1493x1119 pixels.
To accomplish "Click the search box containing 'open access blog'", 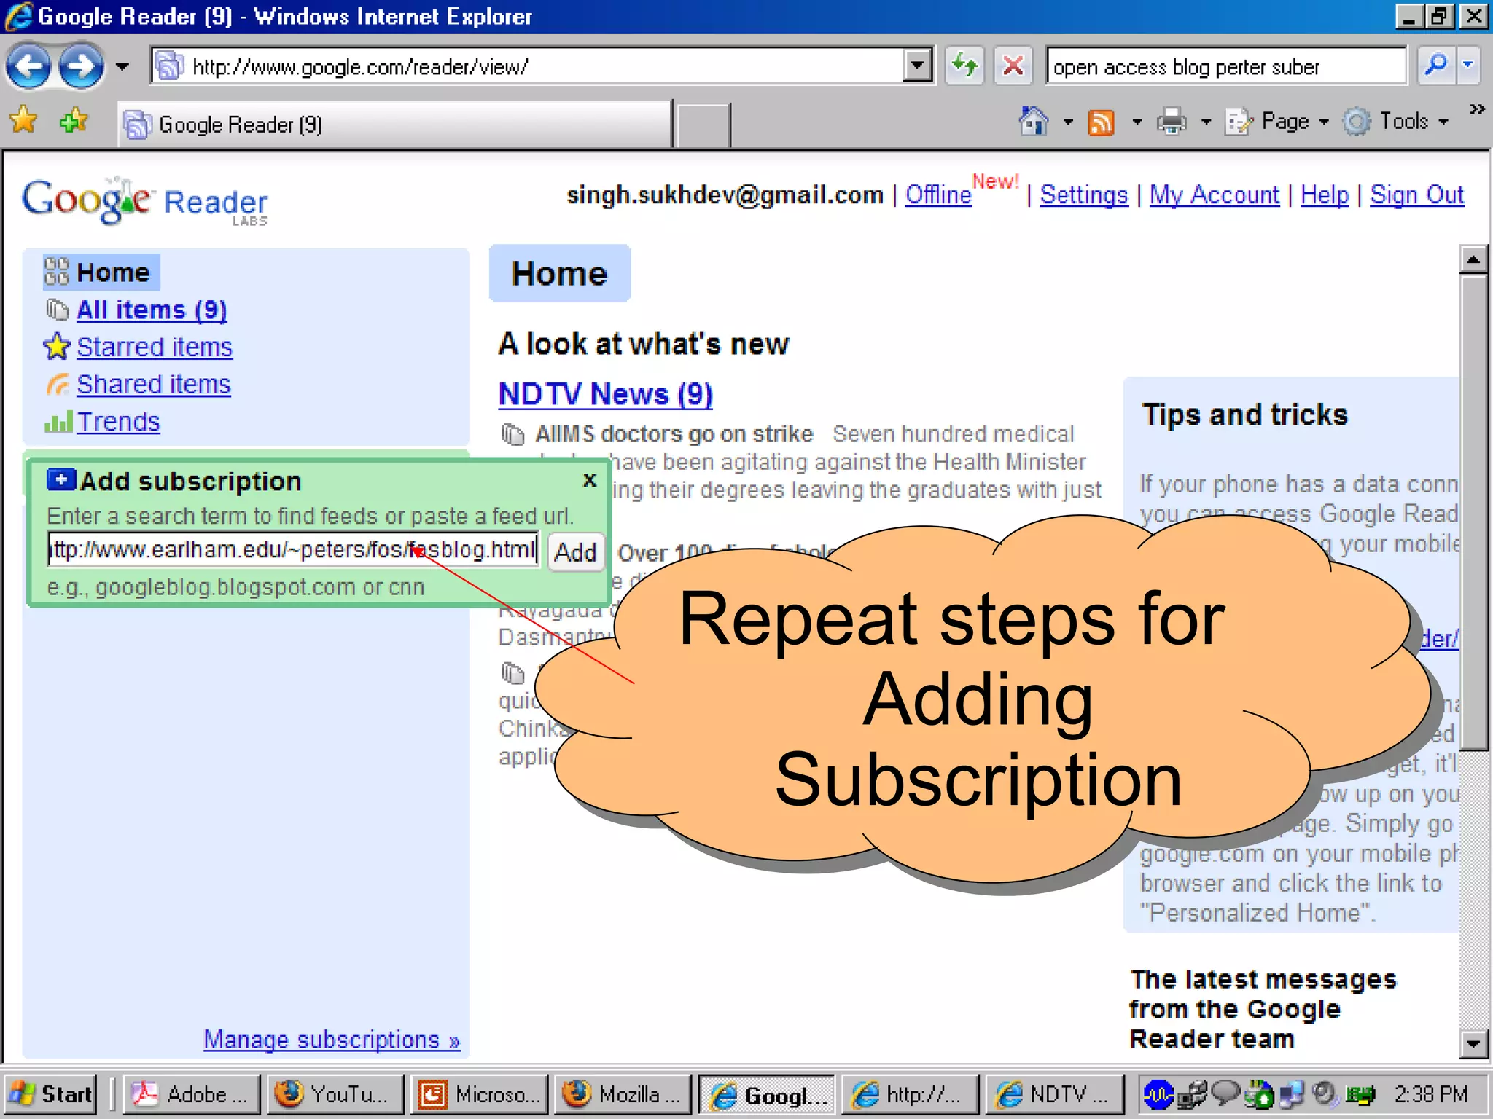I will [1226, 67].
